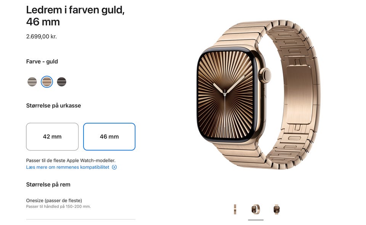Click the 'Ledrem i farven guld, 46 mm' heading

(75, 16)
